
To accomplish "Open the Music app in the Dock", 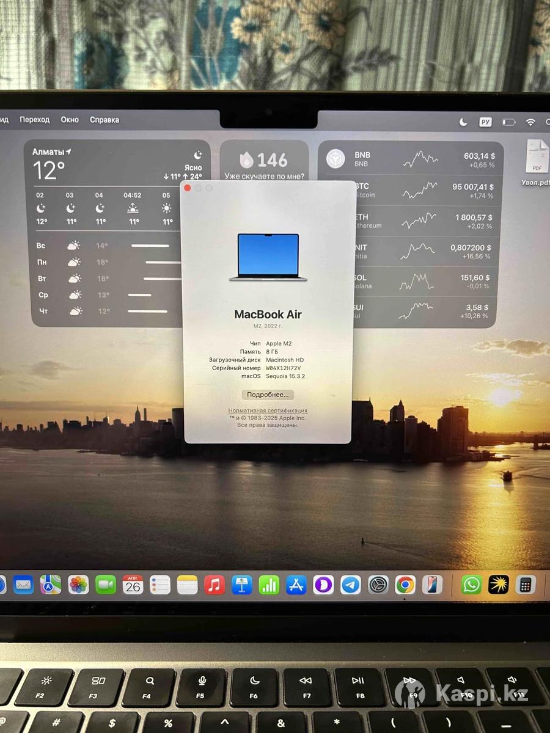I will pyautogui.click(x=215, y=585).
